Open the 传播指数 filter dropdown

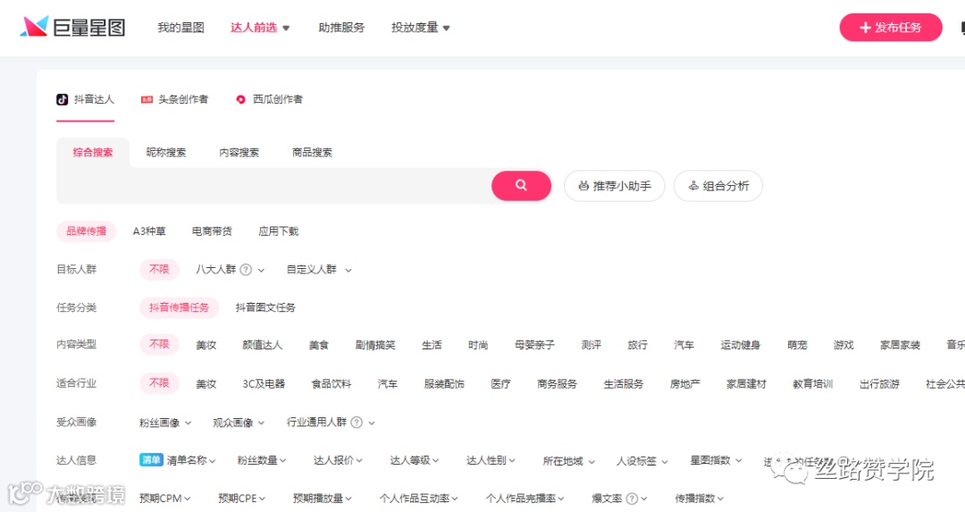699,499
